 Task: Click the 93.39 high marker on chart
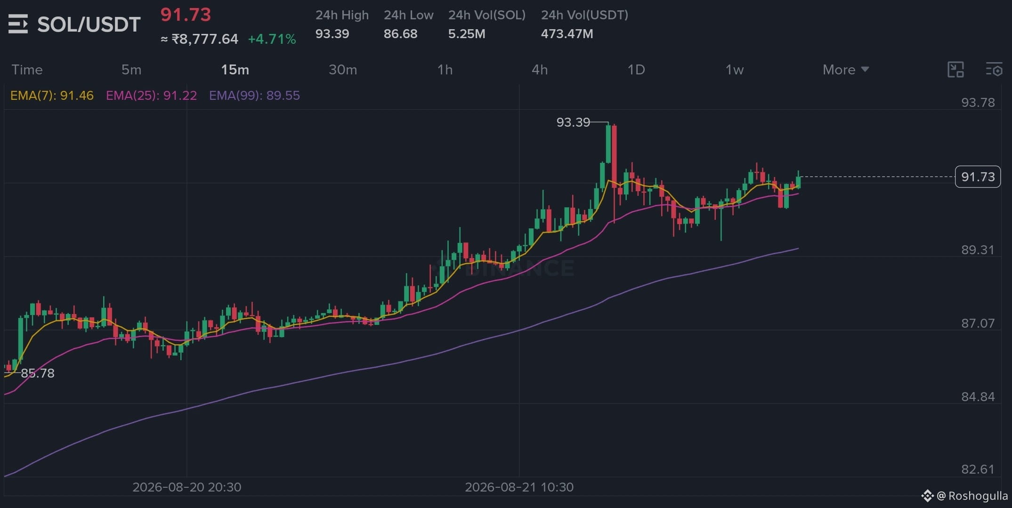573,122
